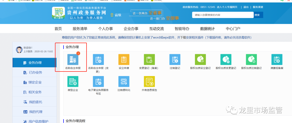Select 我的委托 in the sidebar
The width and height of the screenshot is (292, 123).
click(x=35, y=102)
